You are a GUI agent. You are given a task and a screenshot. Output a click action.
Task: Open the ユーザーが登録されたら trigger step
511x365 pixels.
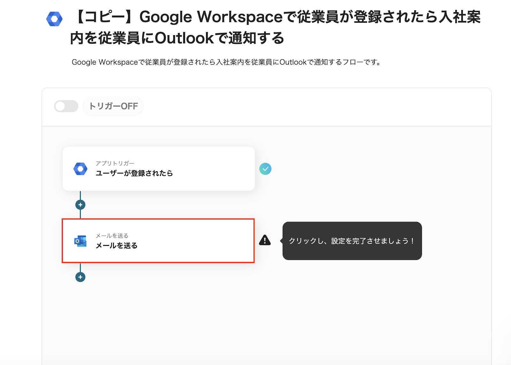click(134, 173)
